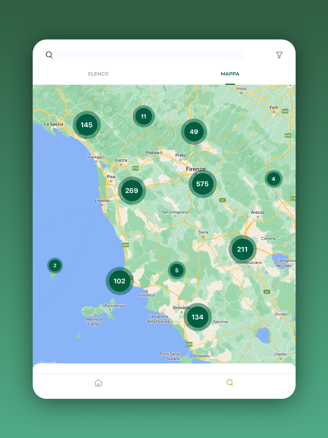Focus the search input field
The height and width of the screenshot is (438, 328).
point(149,55)
